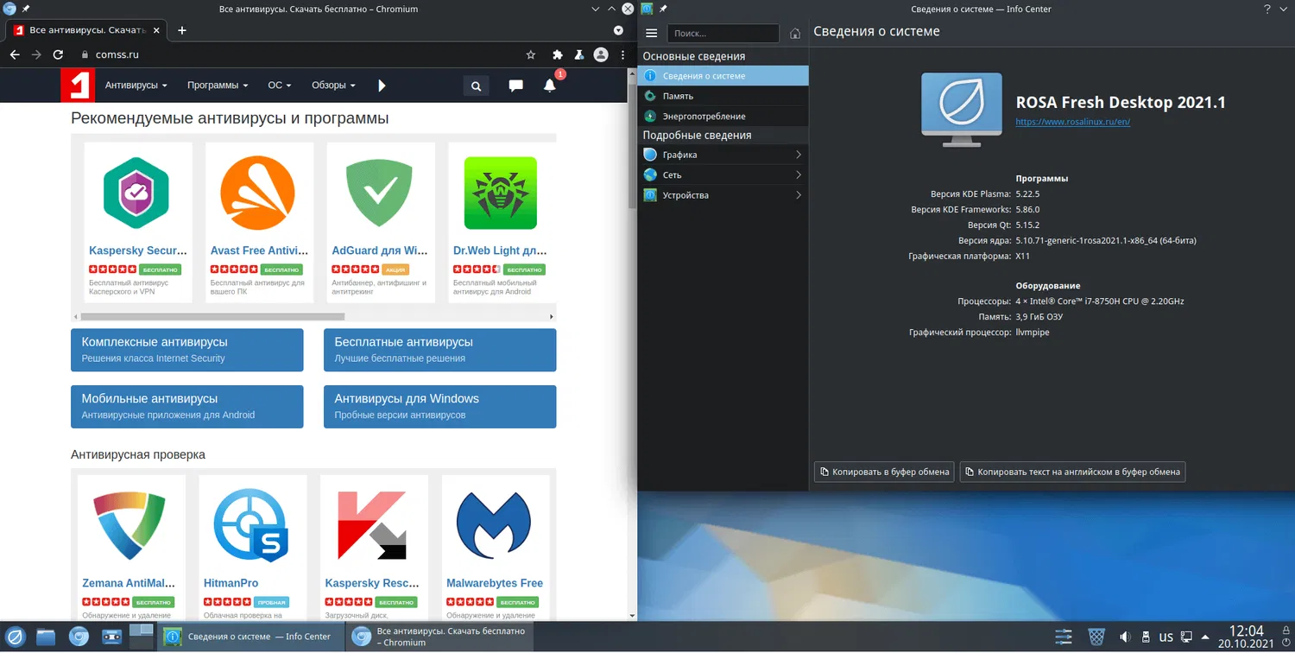Select 'Энергопотребление' in sidebar
This screenshot has height=653, width=1295.
(x=723, y=116)
